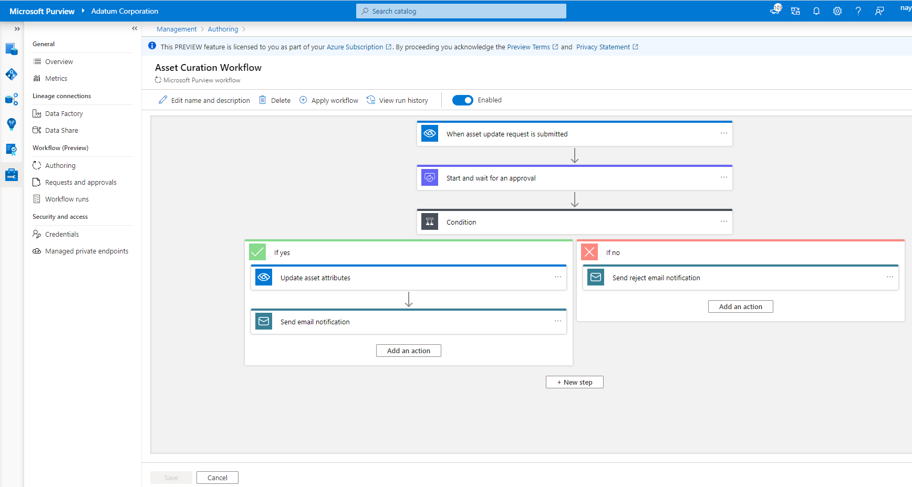
Task: Open the Data Map rail icon
Action: click(x=12, y=75)
